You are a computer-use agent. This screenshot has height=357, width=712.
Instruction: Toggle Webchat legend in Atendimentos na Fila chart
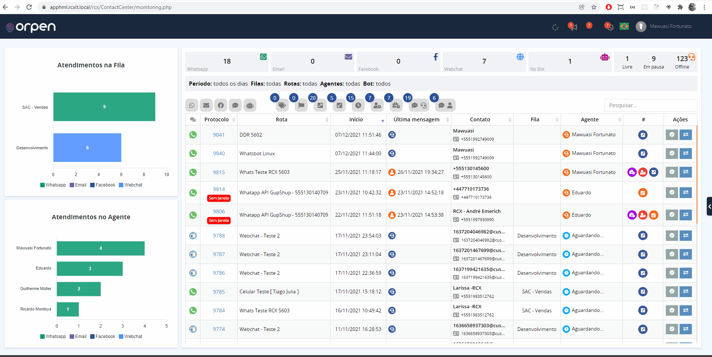click(130, 185)
